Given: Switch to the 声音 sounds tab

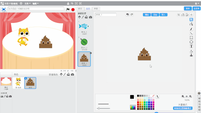Looking at the screenshot, I should click(96, 8).
